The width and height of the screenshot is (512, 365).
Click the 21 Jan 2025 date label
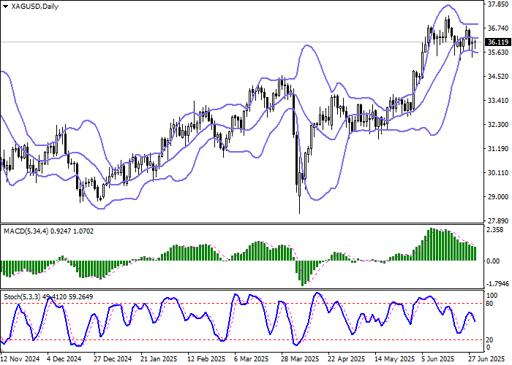160,359
